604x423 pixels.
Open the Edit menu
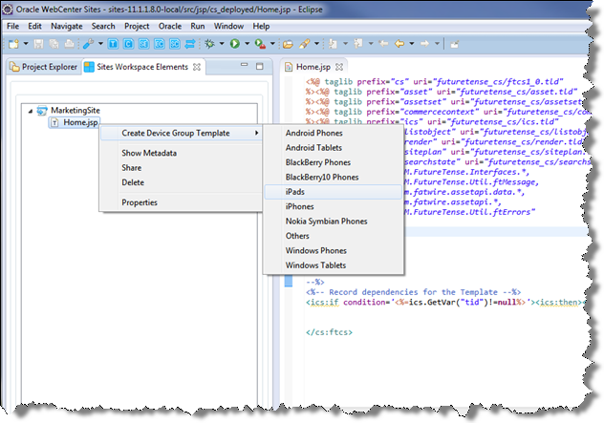tap(34, 26)
